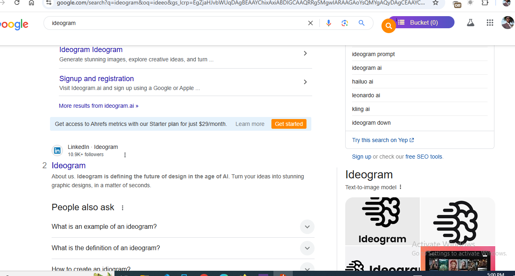Open Google account profile picture
The width and height of the screenshot is (515, 276).
507,23
